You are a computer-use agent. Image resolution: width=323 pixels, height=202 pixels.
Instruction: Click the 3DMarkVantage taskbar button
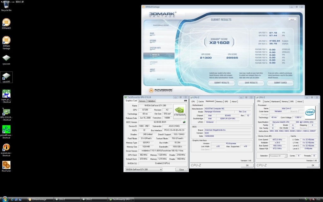40,199
